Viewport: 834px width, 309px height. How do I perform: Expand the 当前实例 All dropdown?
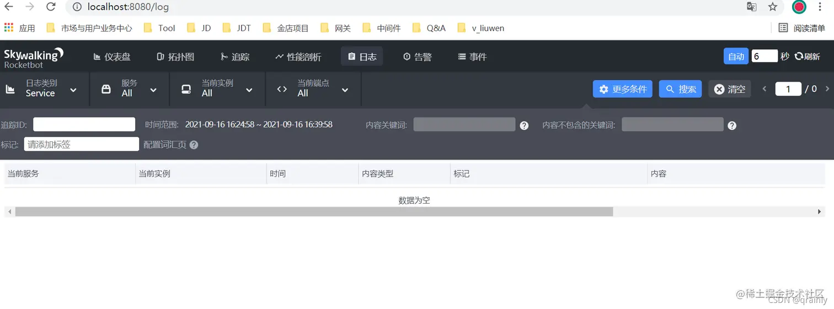(x=217, y=89)
